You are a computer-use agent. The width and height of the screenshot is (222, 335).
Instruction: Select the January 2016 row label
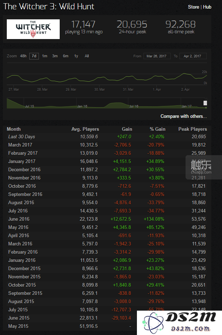tap(22, 260)
